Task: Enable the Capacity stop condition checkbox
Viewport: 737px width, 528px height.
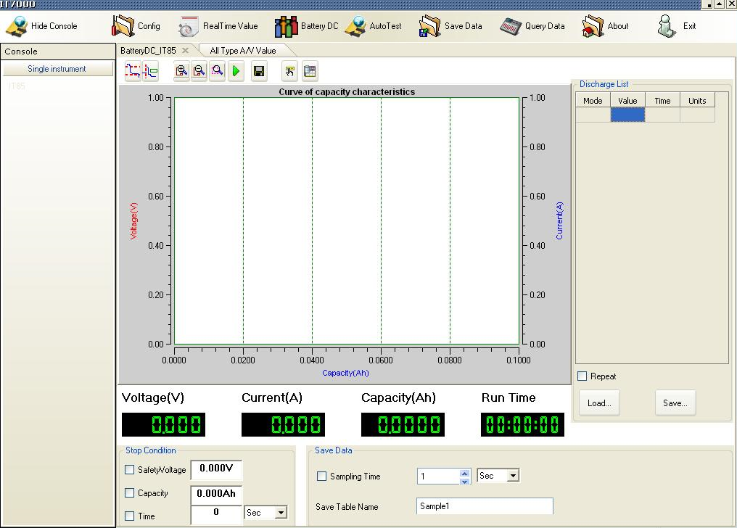Action: 130,493
